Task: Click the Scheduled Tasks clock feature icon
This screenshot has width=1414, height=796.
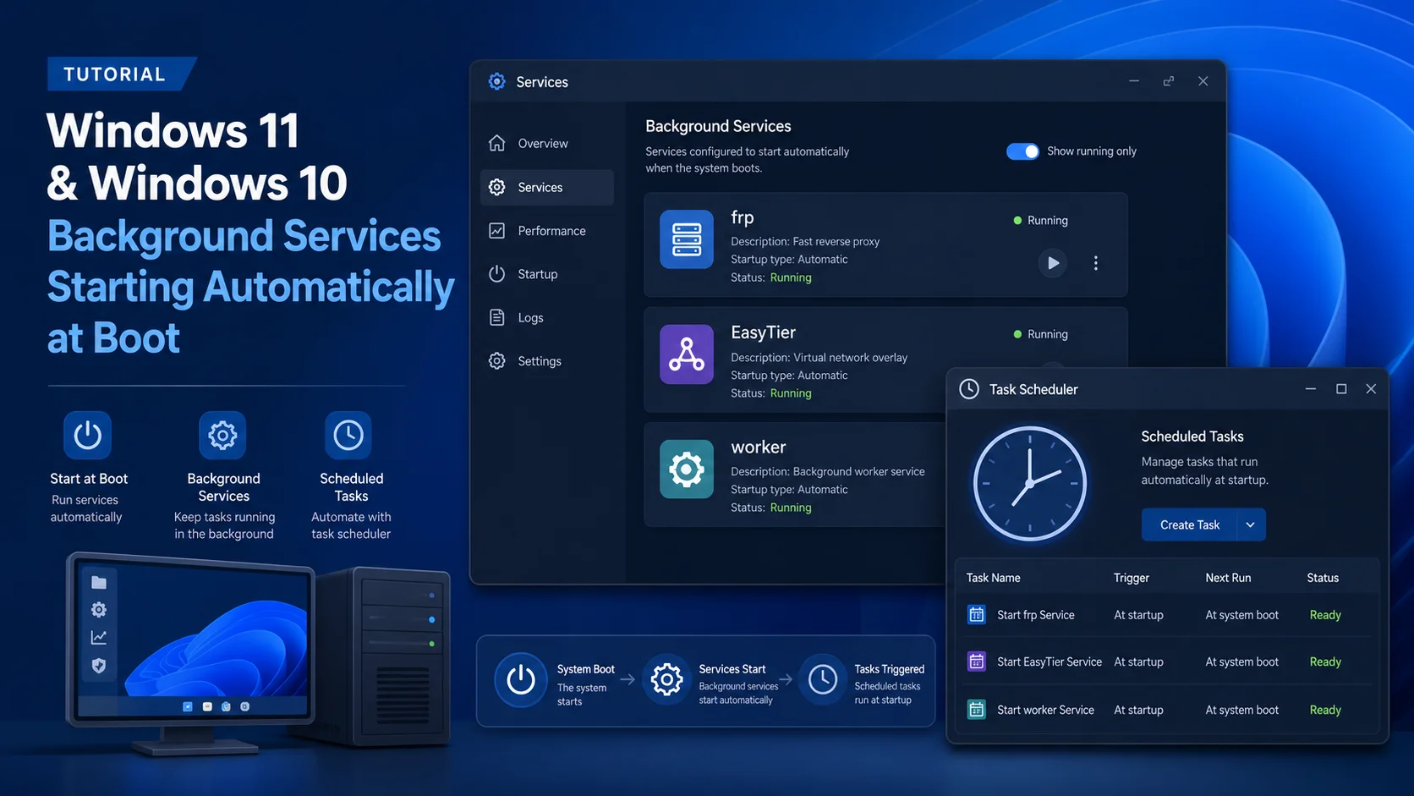Action: (348, 436)
